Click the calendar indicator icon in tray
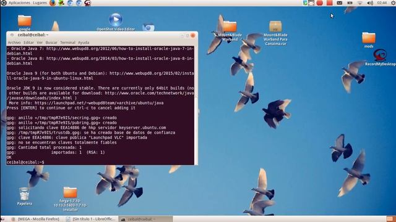The height and width of the screenshot is (222, 396). pyautogui.click(x=311, y=2)
